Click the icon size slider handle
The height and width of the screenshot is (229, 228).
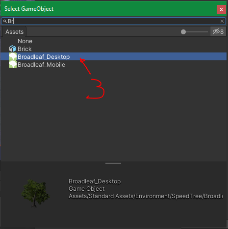183,32
